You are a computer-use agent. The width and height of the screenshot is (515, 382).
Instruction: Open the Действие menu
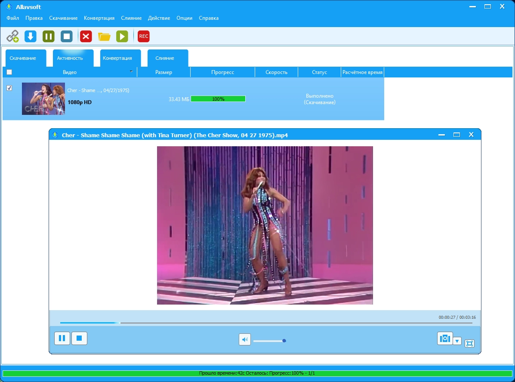(159, 18)
